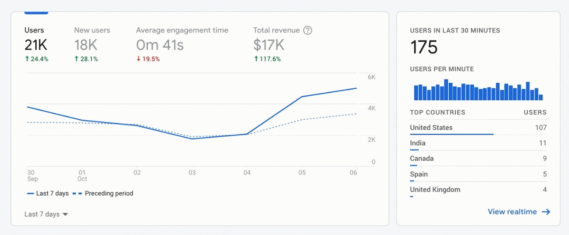The height and width of the screenshot is (235, 569).
Task: Select the New users metric tab
Action: pyautogui.click(x=92, y=45)
